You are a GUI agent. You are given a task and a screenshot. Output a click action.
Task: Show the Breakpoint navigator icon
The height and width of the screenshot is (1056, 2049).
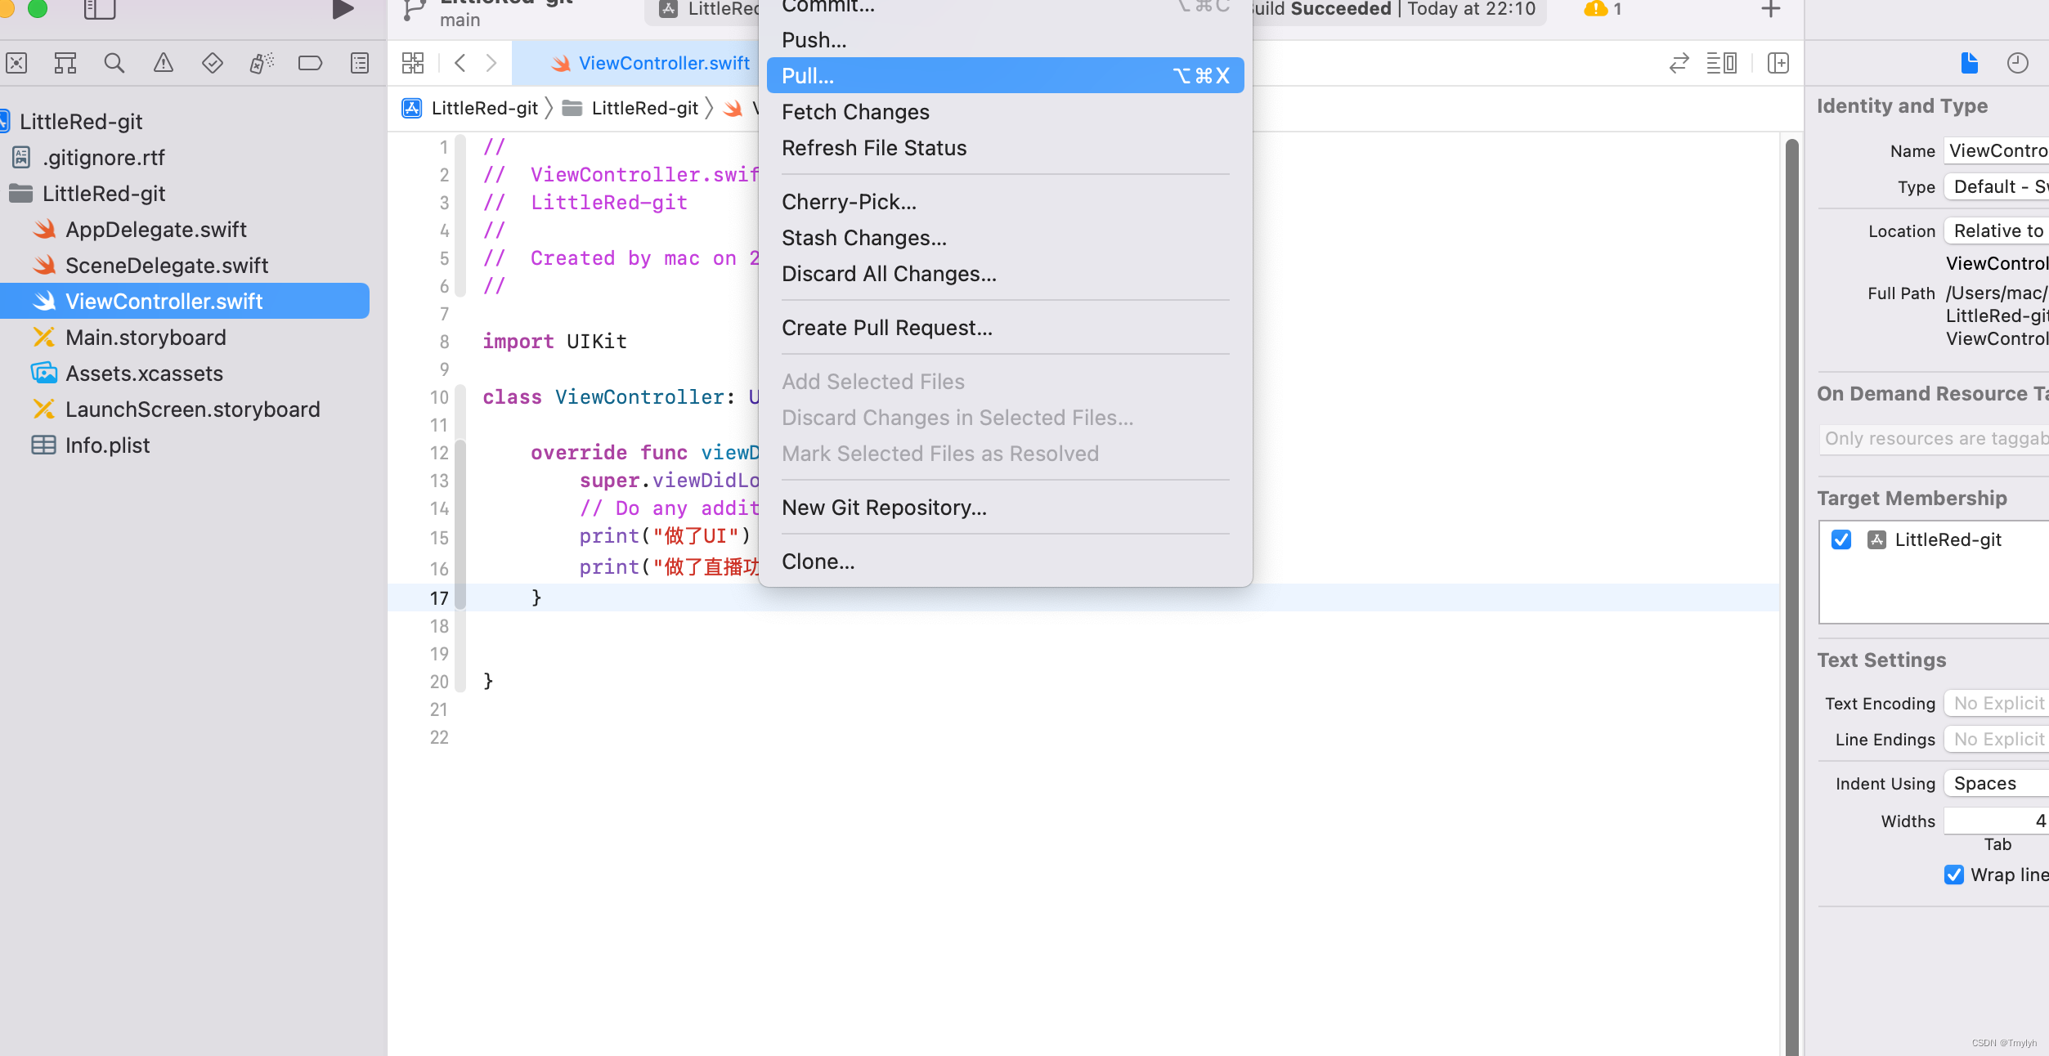(310, 63)
